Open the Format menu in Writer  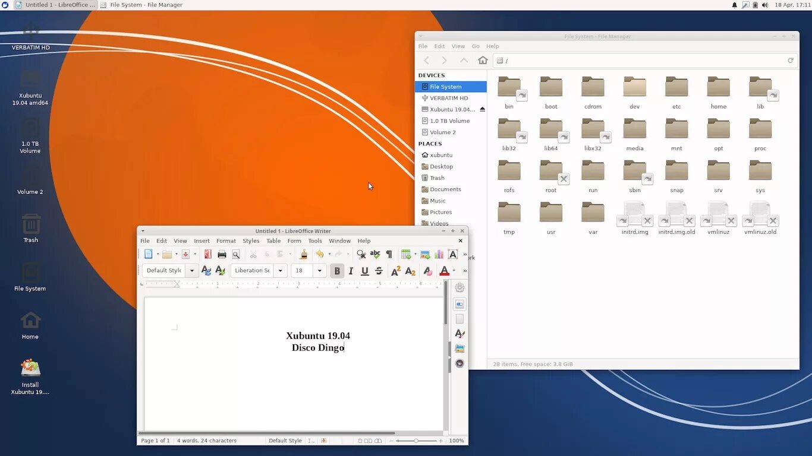coord(226,241)
